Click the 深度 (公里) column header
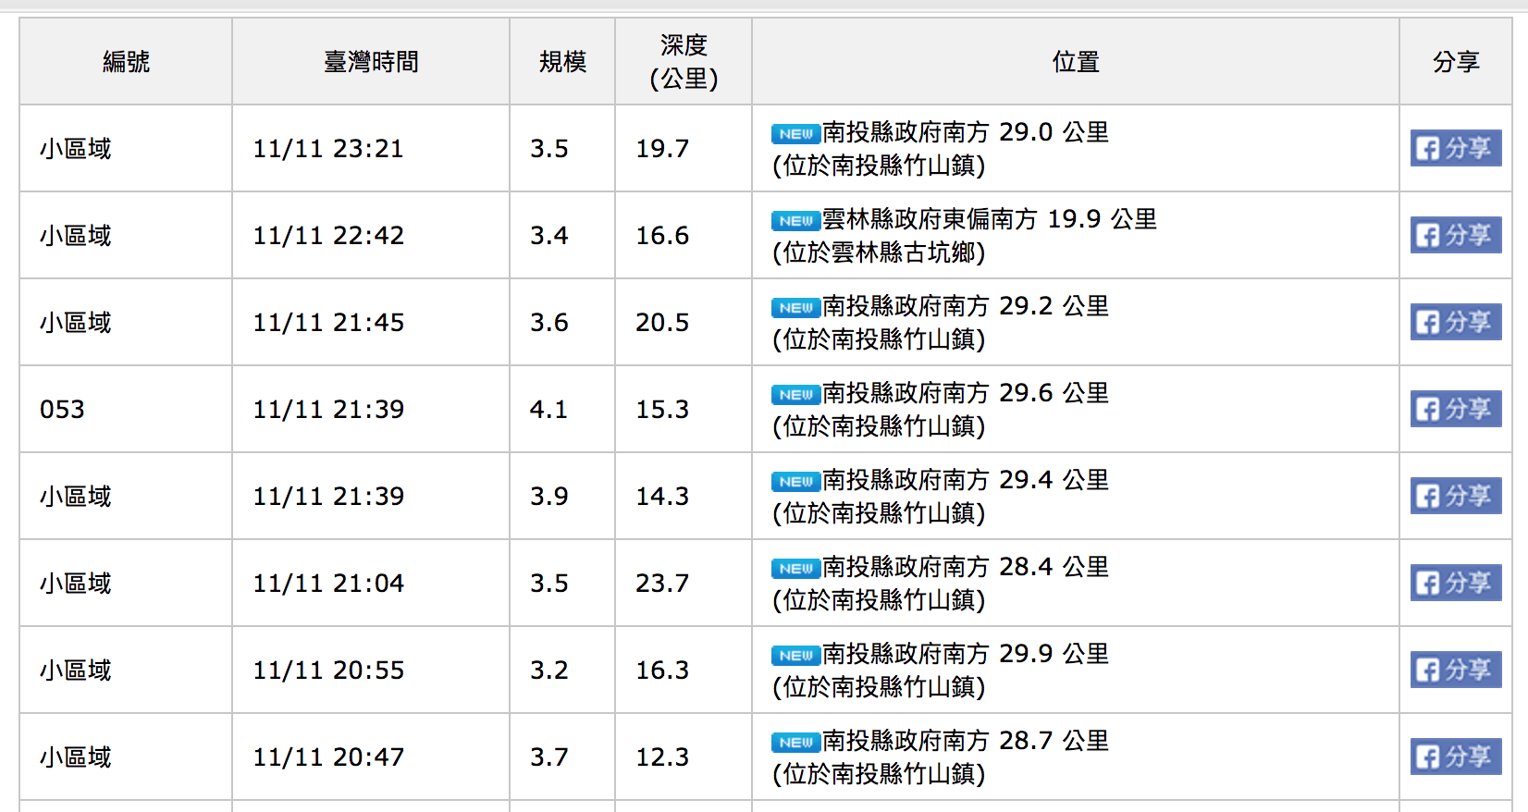This screenshot has width=1528, height=812. [x=684, y=61]
